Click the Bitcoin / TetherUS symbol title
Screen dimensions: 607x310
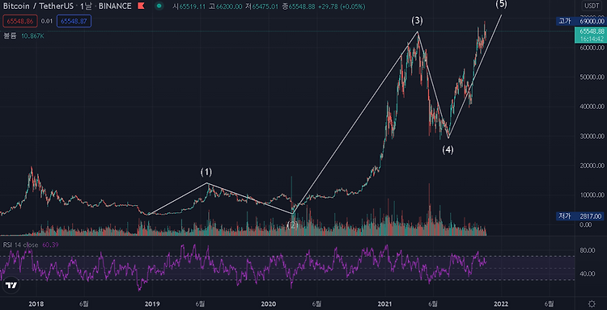point(38,6)
